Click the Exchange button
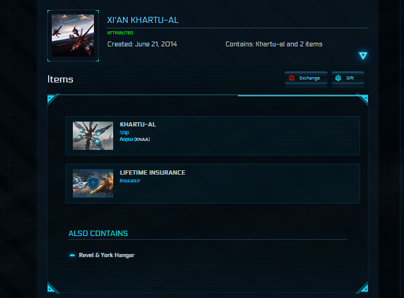 pyautogui.click(x=306, y=78)
